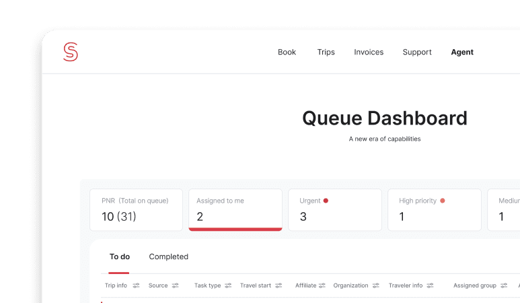The width and height of the screenshot is (520, 303).
Task: Open the Affiliate column filter icon
Action: click(322, 285)
